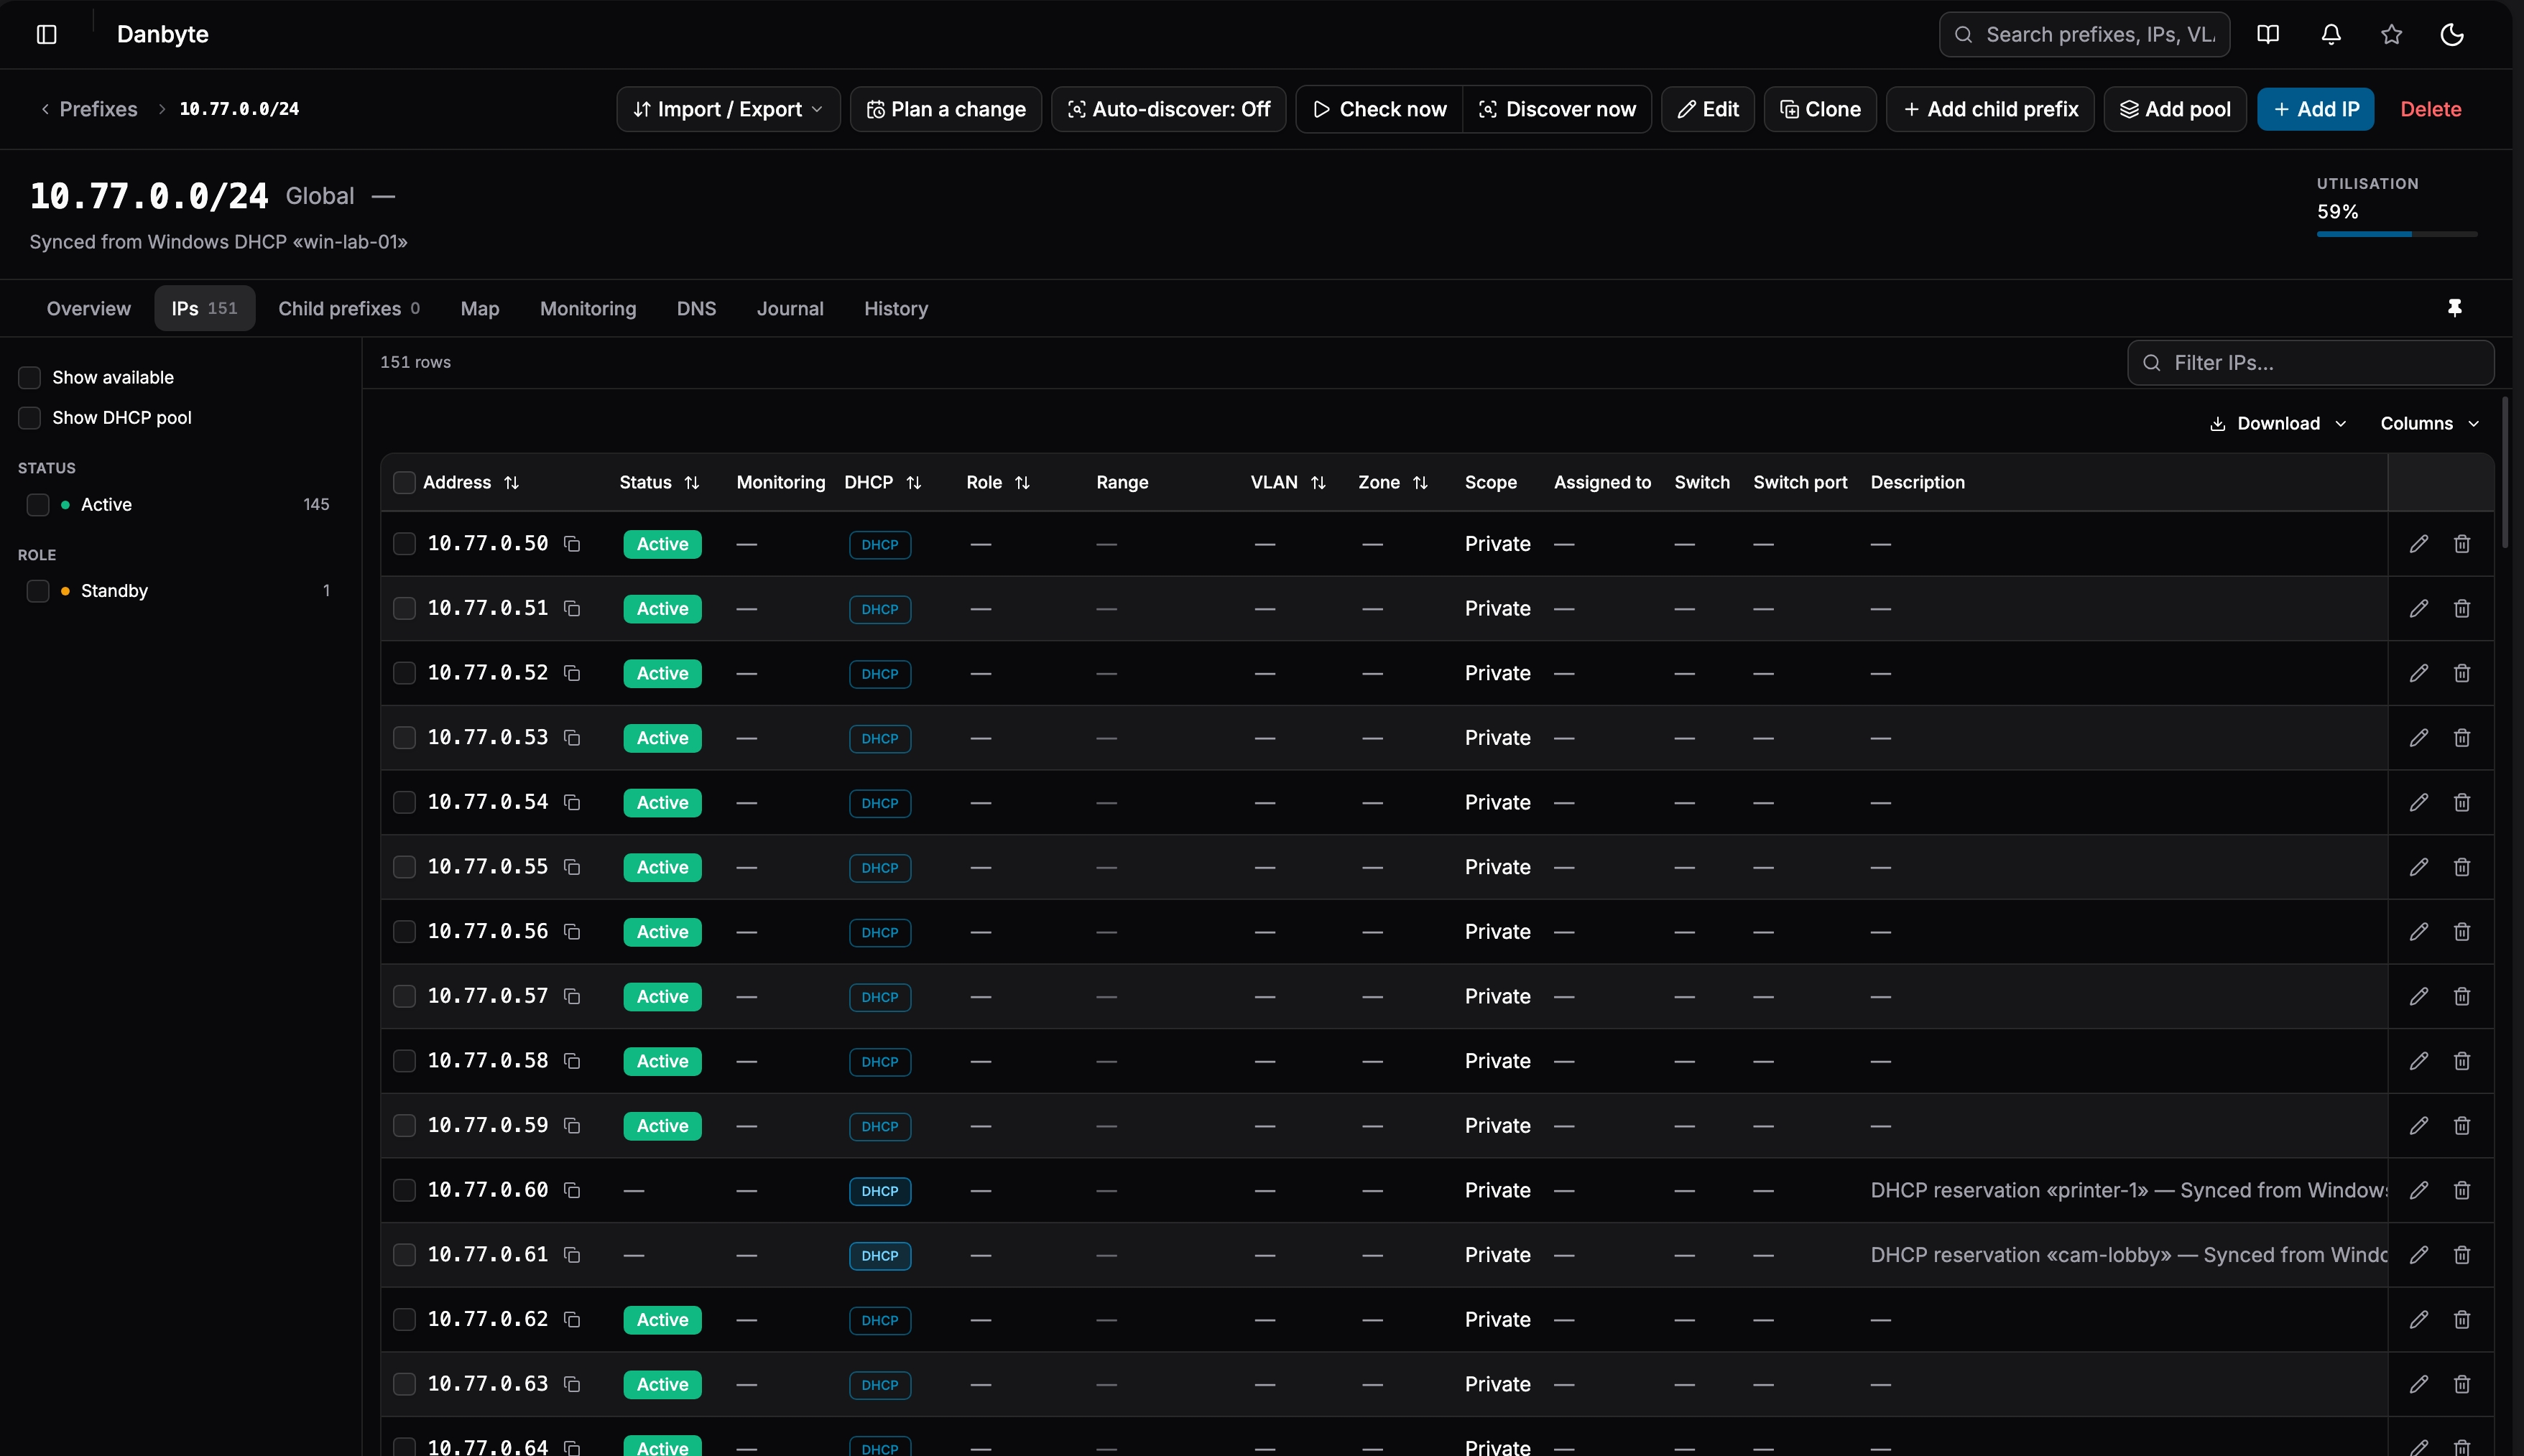This screenshot has width=2524, height=1456.
Task: Click the red Delete button
Action: (x=2430, y=109)
